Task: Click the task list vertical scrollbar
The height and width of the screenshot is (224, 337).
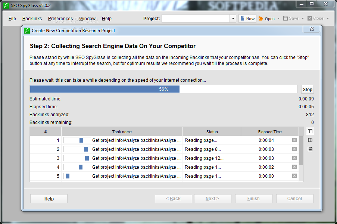Action: [x=301, y=159]
